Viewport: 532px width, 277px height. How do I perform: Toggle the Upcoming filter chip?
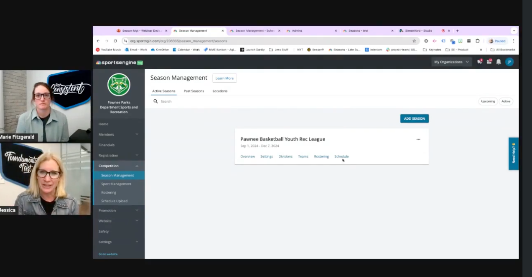point(488,101)
